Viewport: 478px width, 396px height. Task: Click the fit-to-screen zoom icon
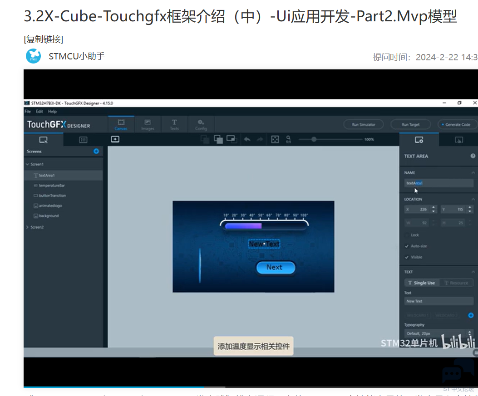[275, 140]
